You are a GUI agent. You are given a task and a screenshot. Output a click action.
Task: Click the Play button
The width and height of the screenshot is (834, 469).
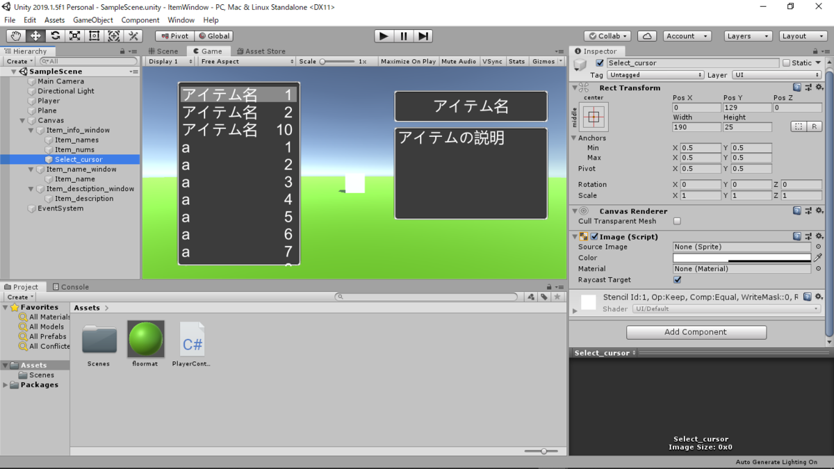(x=384, y=36)
